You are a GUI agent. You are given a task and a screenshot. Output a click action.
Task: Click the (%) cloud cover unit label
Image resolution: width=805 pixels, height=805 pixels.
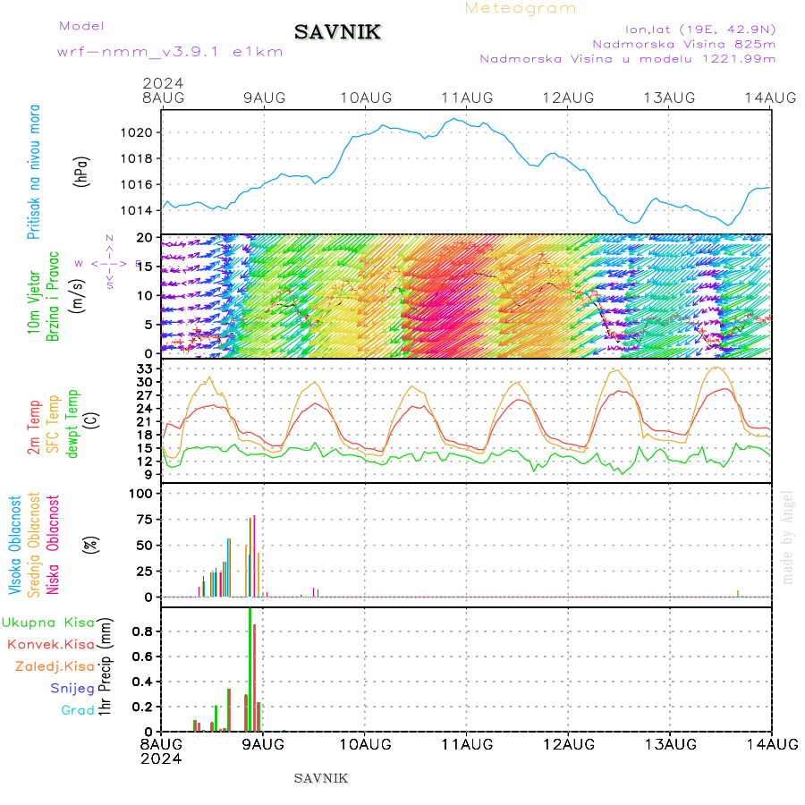click(x=90, y=545)
